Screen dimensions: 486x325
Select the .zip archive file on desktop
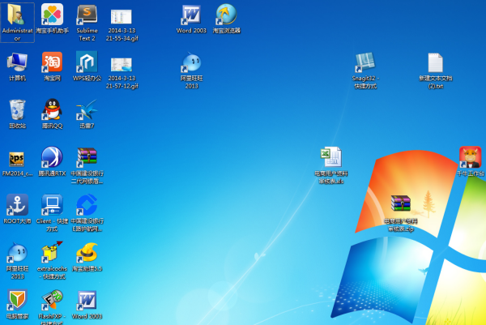click(400, 213)
